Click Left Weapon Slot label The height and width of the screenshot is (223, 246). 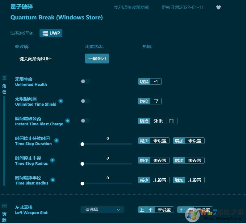[31, 213]
